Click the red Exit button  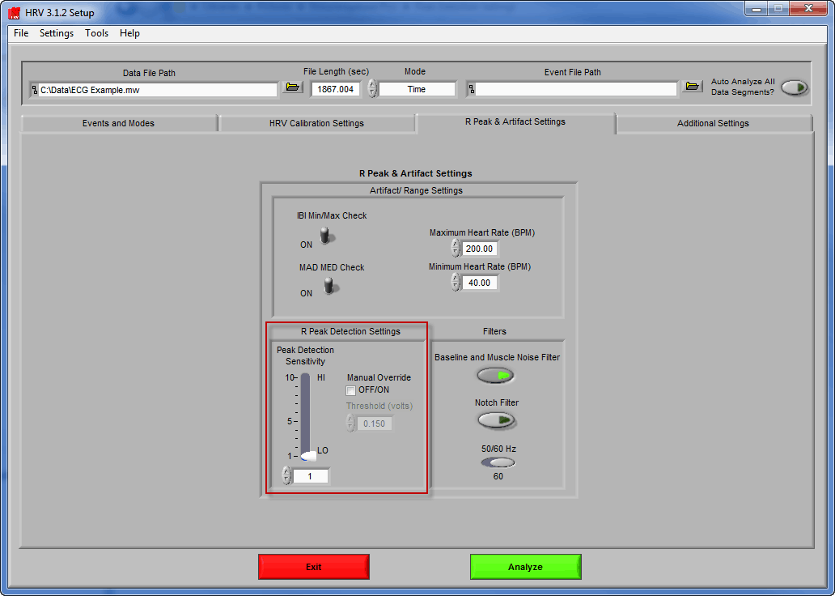tap(314, 567)
